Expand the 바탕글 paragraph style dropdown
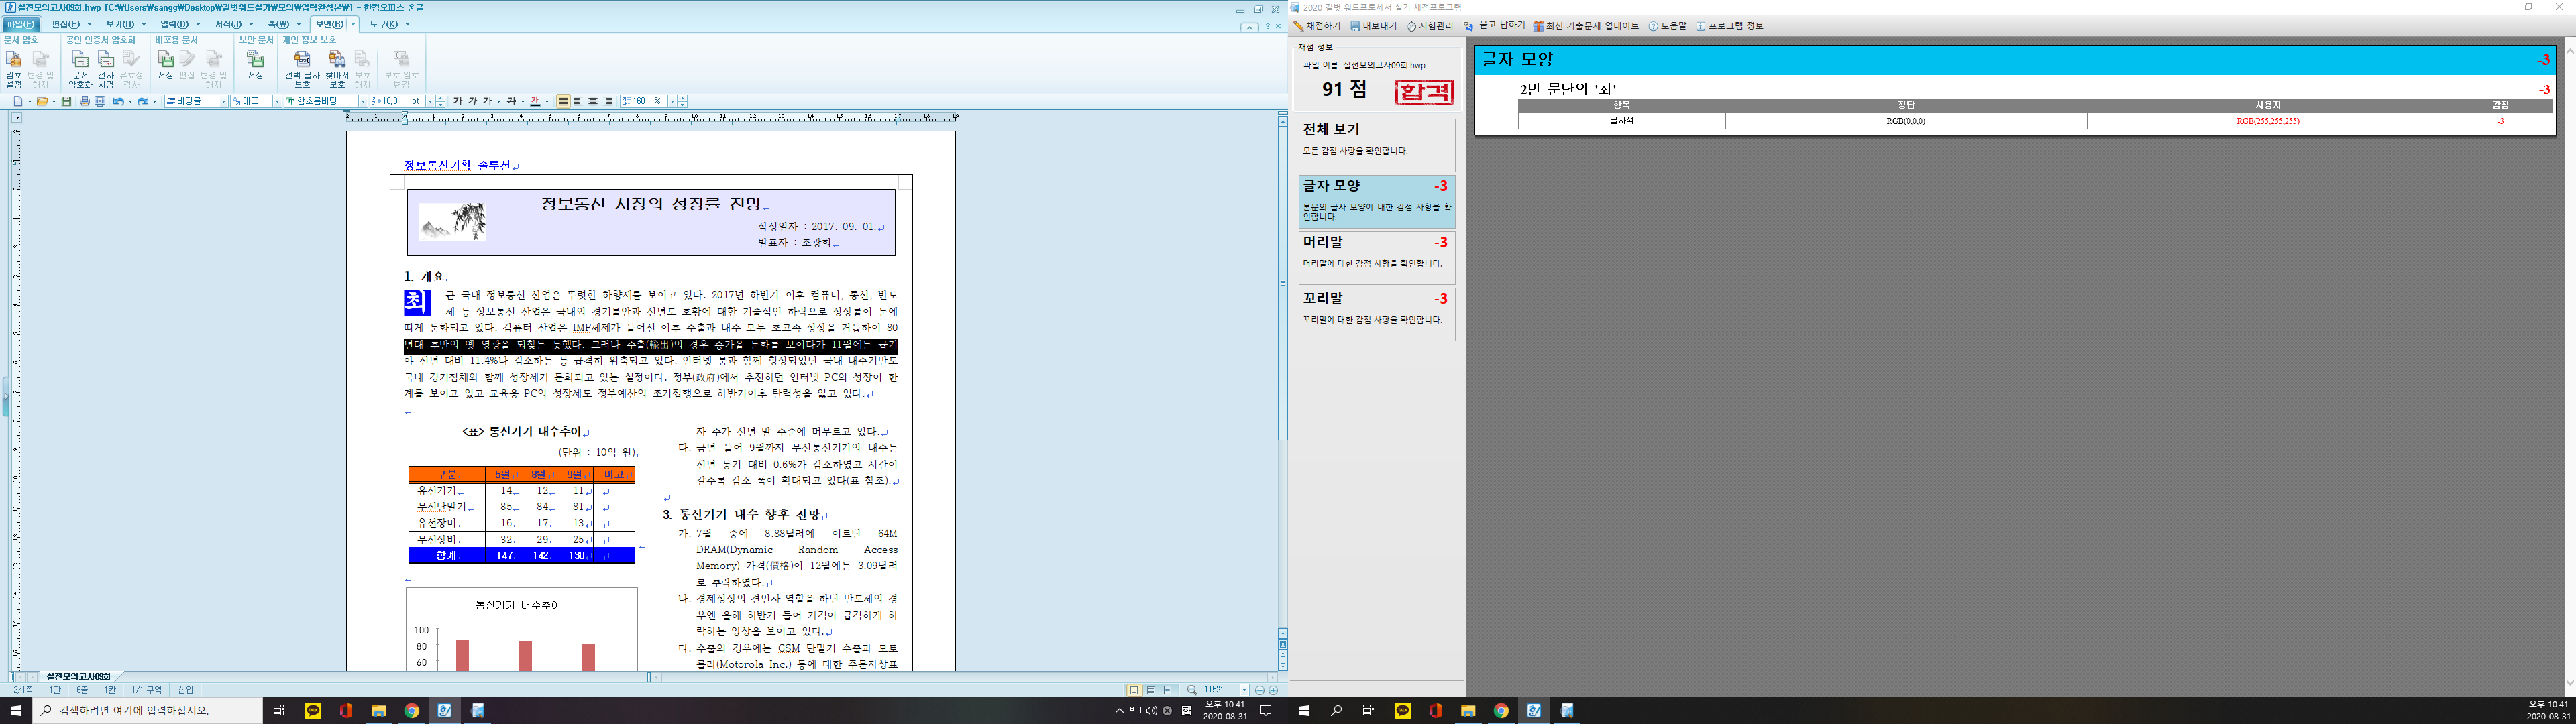This screenshot has width=2576, height=728. tap(223, 101)
